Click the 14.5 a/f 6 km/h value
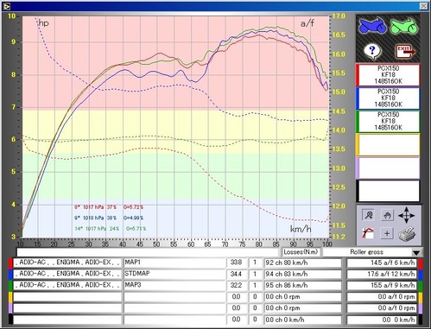This screenshot has width=431, height=329. pos(382,263)
